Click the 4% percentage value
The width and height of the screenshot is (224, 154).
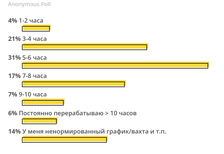[13, 20]
